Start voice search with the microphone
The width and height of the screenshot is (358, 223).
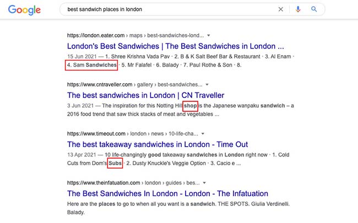(x=298, y=9)
